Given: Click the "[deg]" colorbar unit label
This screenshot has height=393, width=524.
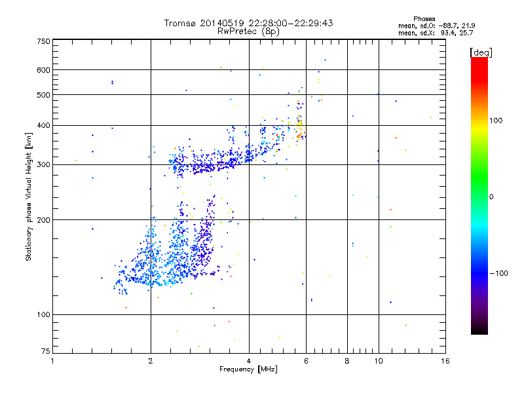Looking at the screenshot, I should [x=481, y=52].
